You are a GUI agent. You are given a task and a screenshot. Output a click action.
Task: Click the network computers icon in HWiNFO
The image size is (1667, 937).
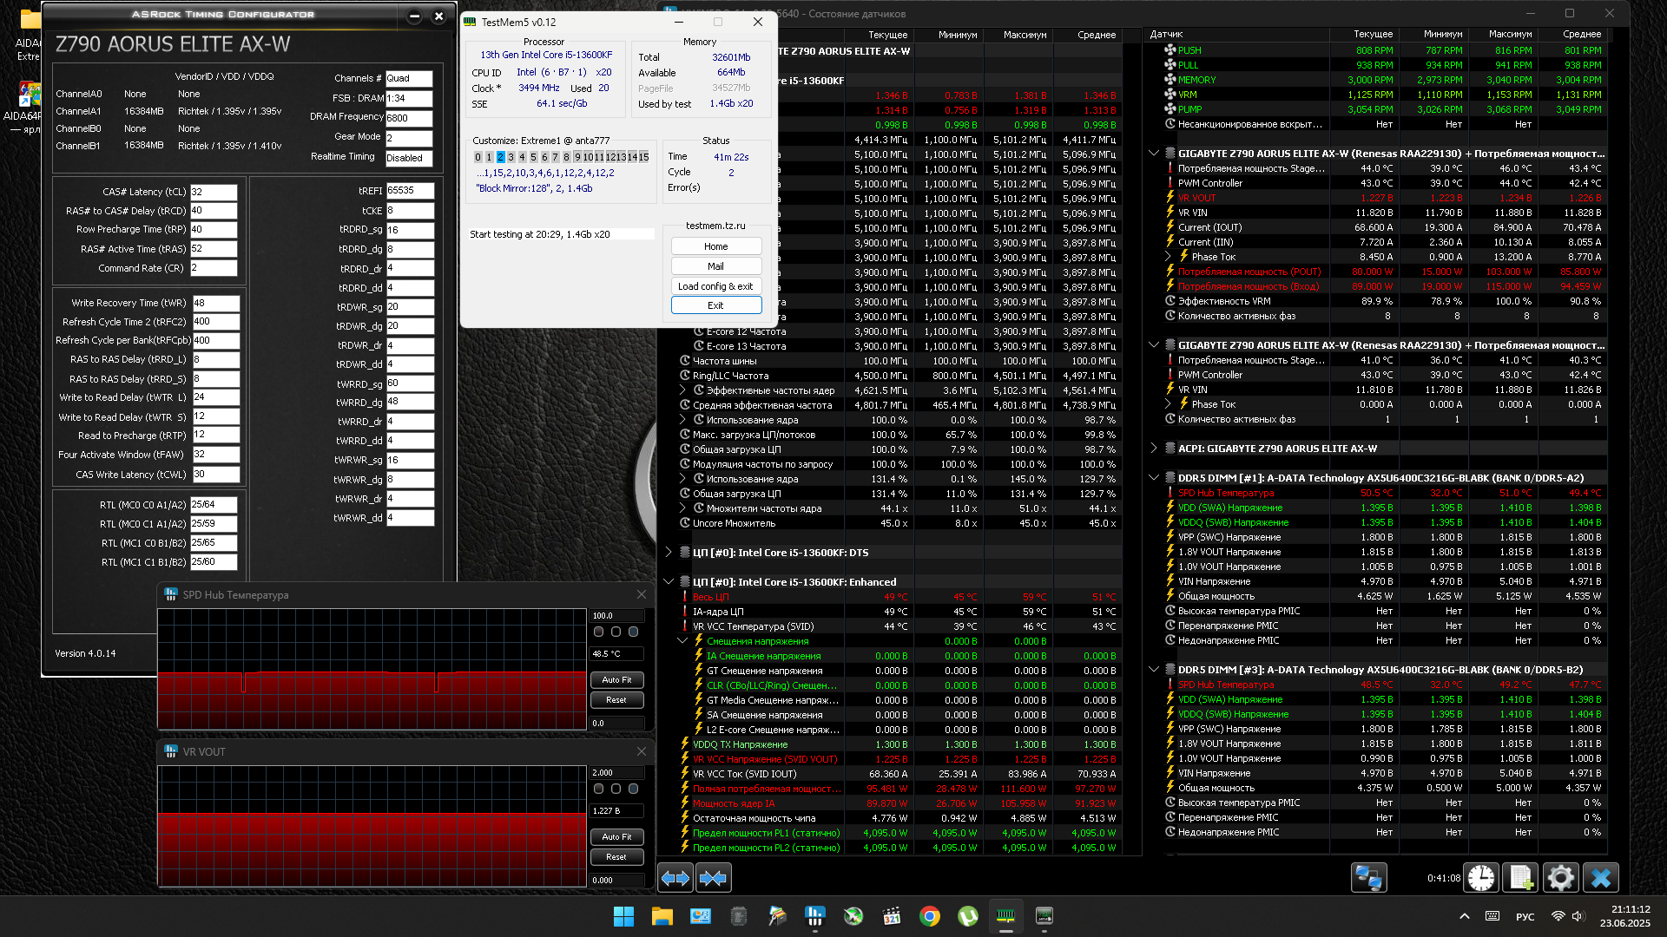point(1369,878)
